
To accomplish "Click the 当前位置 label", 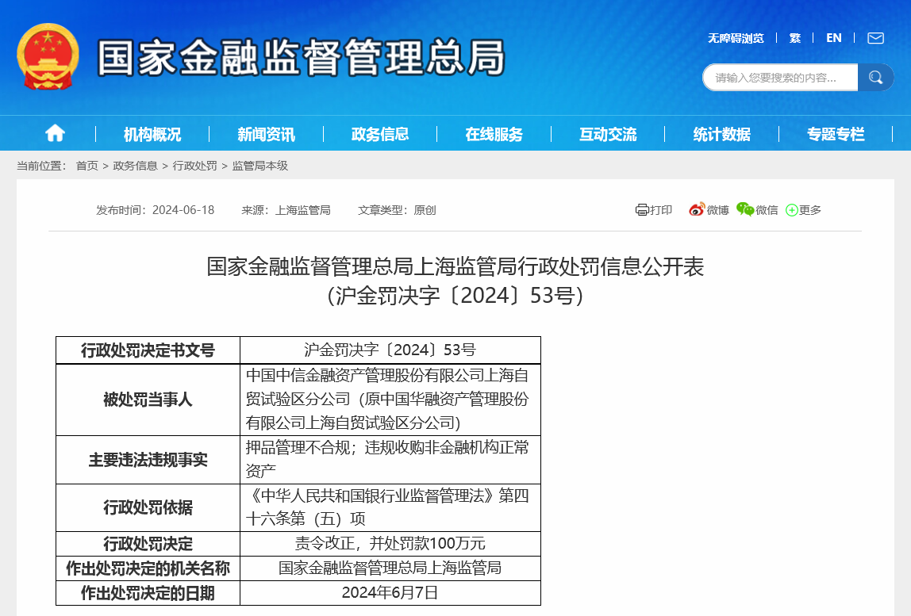I will click(x=41, y=166).
